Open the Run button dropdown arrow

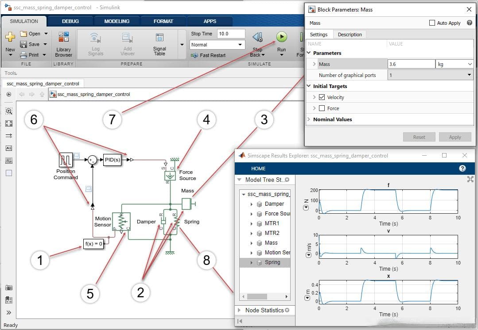(x=282, y=55)
